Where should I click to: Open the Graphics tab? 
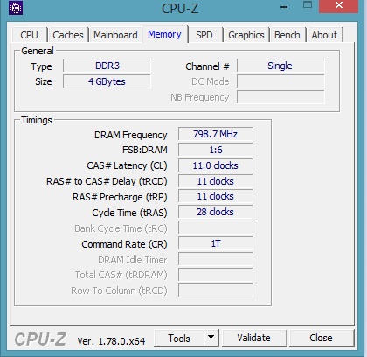[246, 35]
